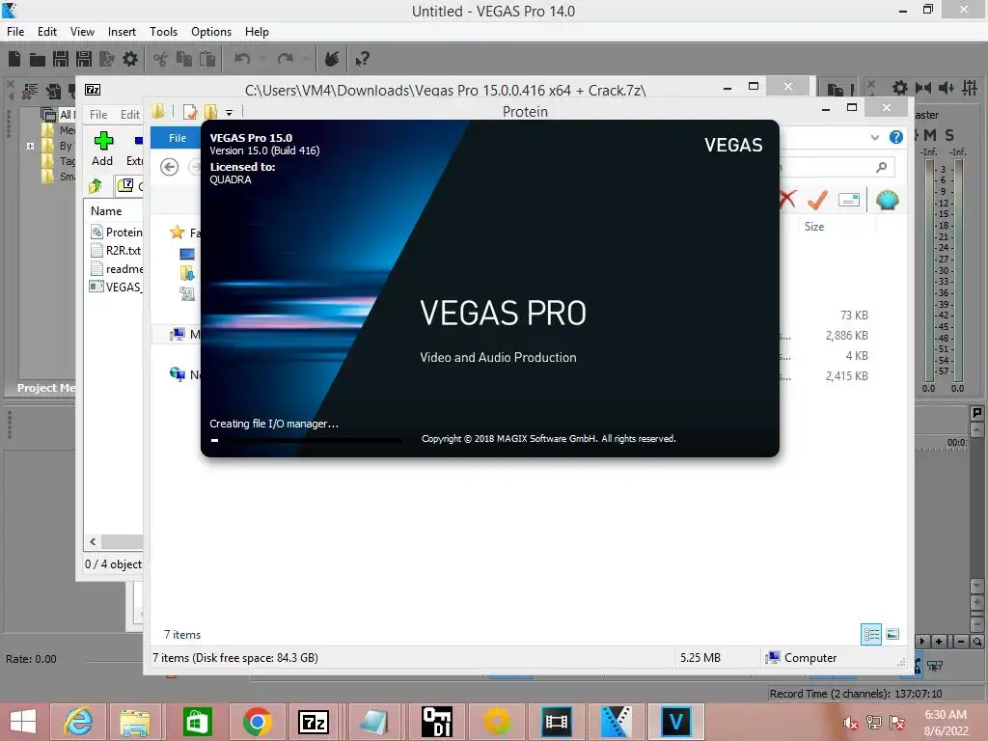Click the Cut scissors icon in VEGAS toolbar
The height and width of the screenshot is (741, 988).
161,59
